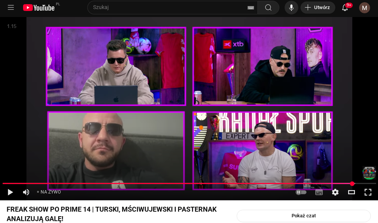
Task: Click the channel watermark in the video corner
Action: 369,173
